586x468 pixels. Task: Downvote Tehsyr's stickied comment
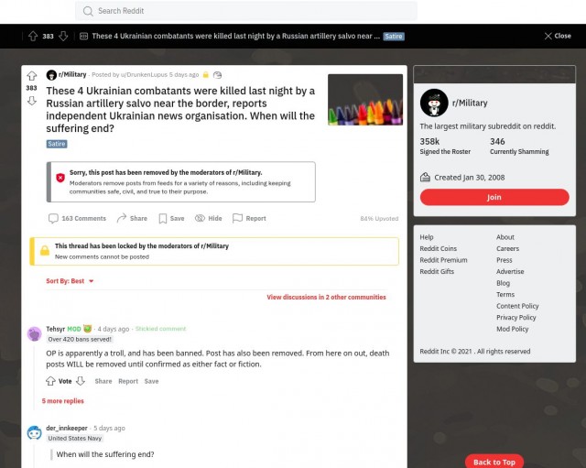[81, 381]
